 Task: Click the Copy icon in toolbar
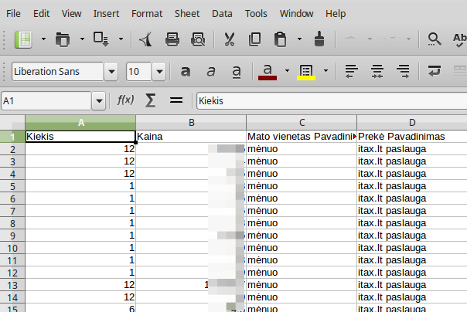pyautogui.click(x=254, y=39)
